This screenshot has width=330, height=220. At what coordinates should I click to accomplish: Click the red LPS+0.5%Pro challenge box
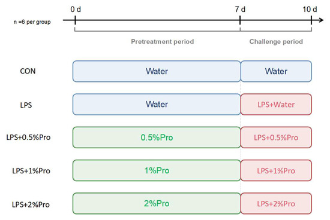[276, 137]
